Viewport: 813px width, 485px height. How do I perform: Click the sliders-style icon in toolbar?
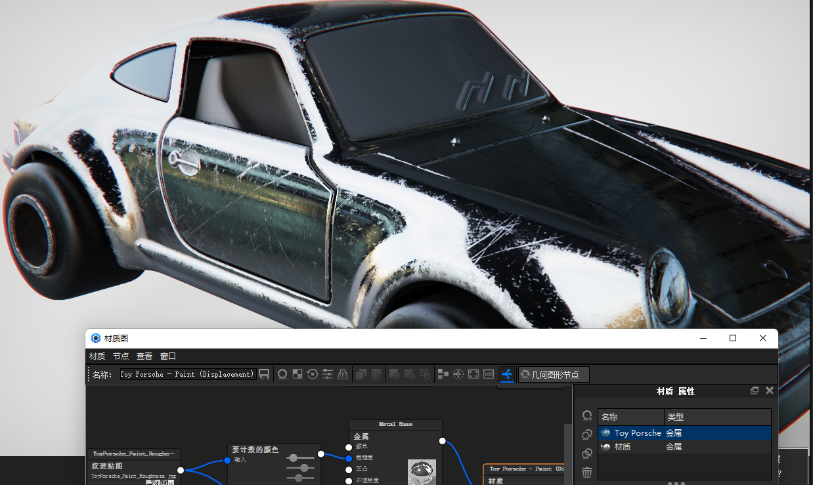pos(328,374)
